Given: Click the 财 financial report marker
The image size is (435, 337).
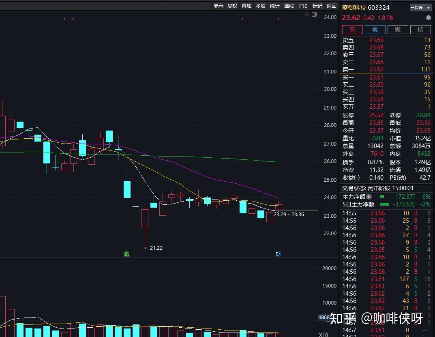Looking at the screenshot, I should tap(278, 254).
